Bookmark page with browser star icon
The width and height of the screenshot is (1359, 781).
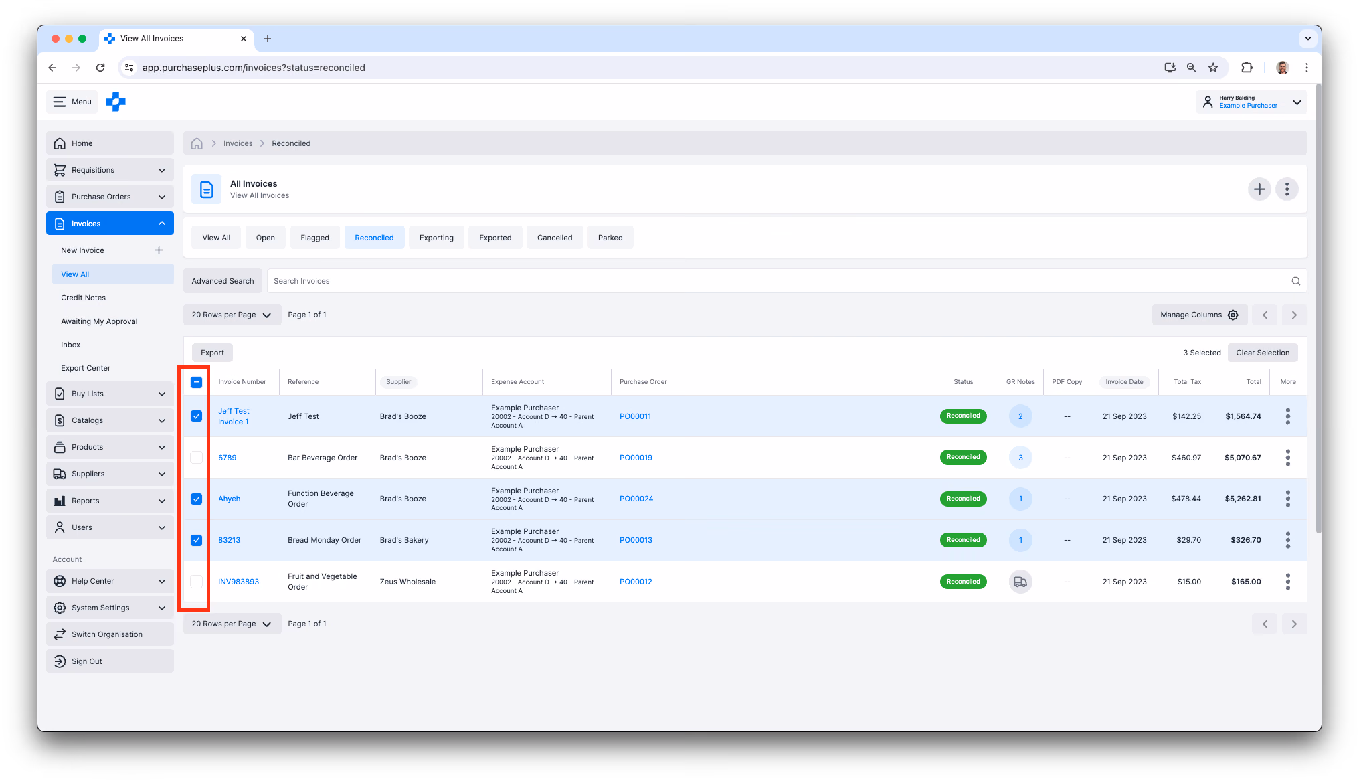1213,68
